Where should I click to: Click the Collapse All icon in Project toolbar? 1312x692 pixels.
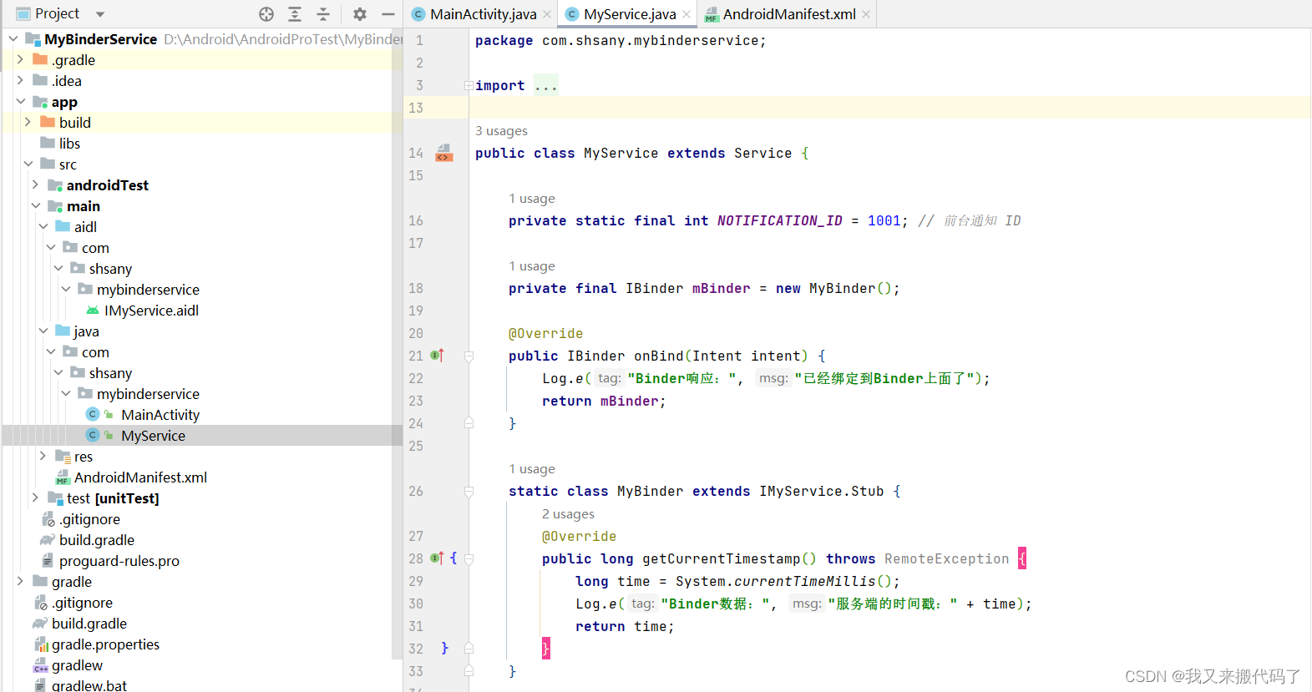(x=323, y=14)
